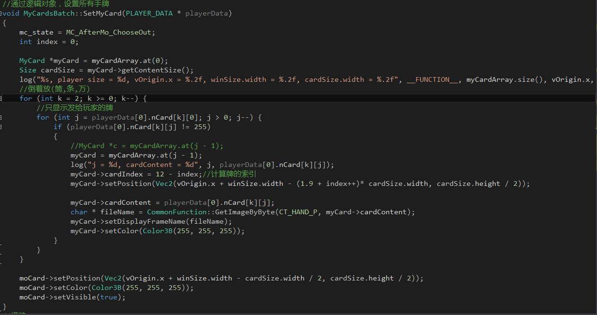Click 'cardIndex' in 'cardIndex = 12 - index'
The height and width of the screenshot is (315, 597).
click(123, 174)
